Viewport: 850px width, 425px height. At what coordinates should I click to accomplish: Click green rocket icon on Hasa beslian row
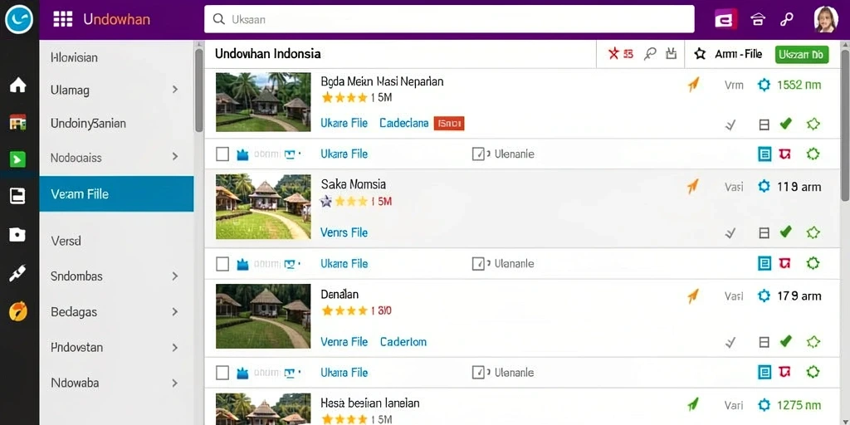coord(693,404)
